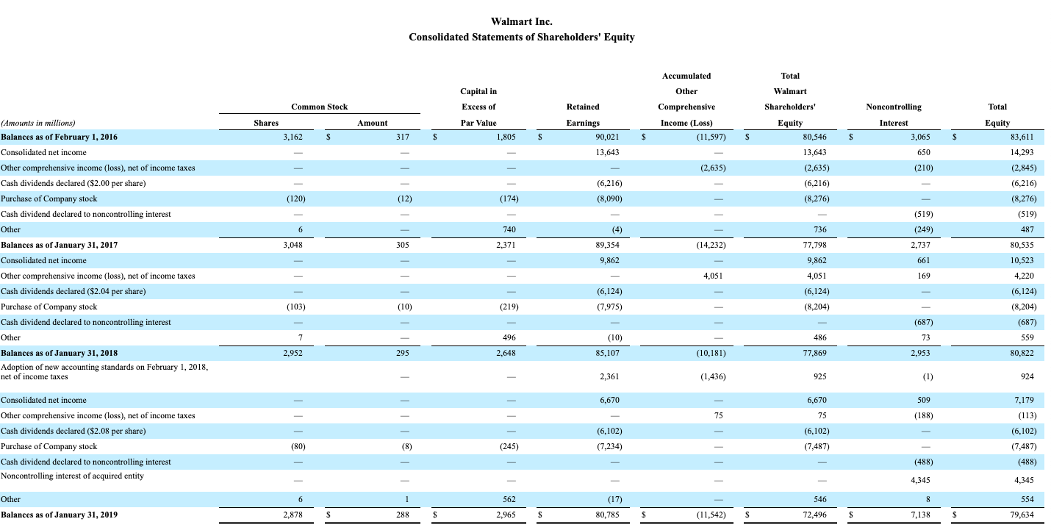
Task: Click final Walmart shareholders' equity 72,496
Action: pos(815,515)
